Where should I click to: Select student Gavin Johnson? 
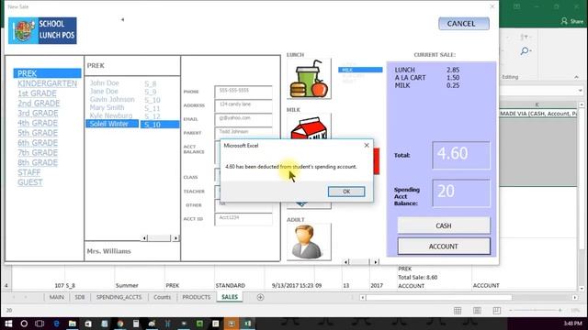112,100
